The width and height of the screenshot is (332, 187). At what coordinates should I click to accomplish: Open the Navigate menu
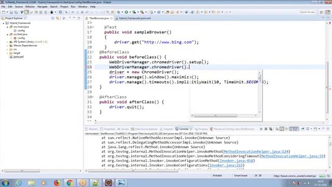[43, 7]
